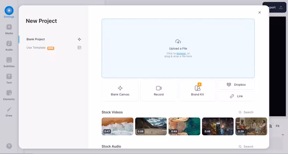Viewport: 288px width, 154px height.
Task: Click the Upload a File cloud icon
Action: click(x=178, y=42)
